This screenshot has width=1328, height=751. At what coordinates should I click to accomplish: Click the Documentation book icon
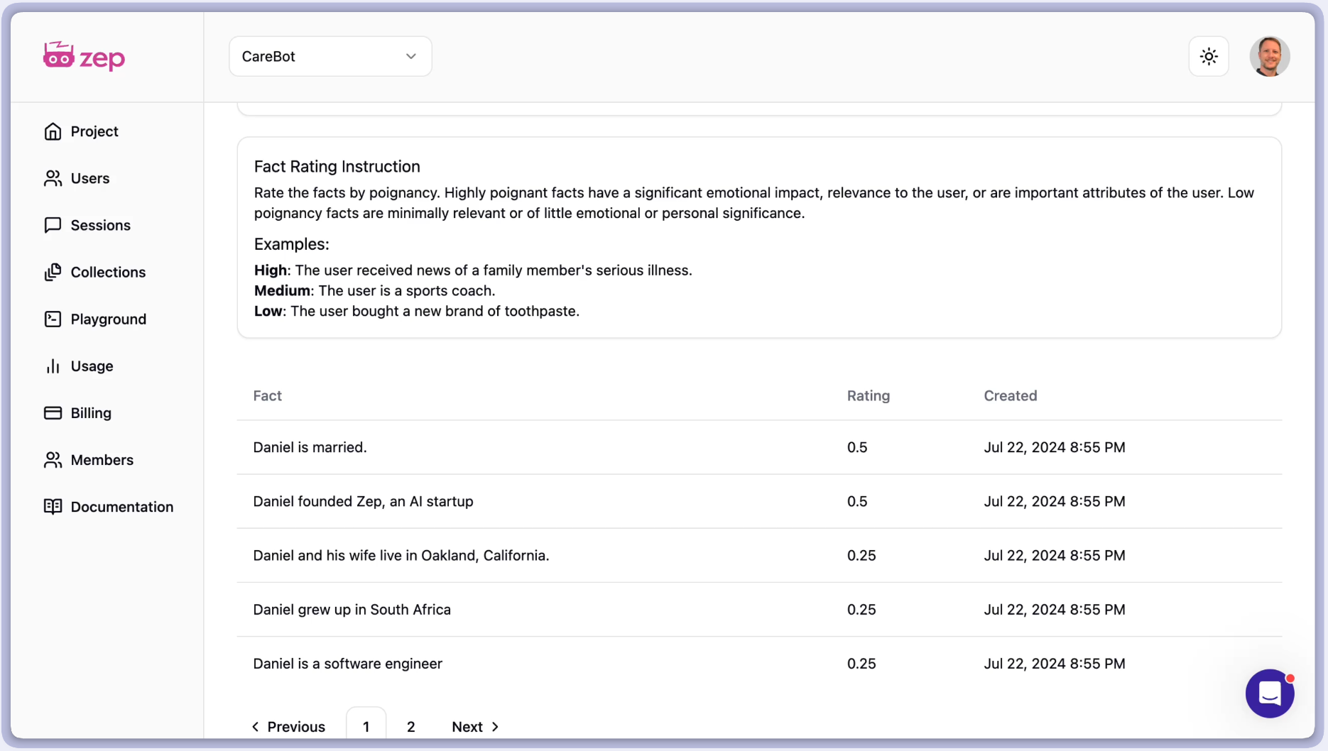click(x=53, y=506)
